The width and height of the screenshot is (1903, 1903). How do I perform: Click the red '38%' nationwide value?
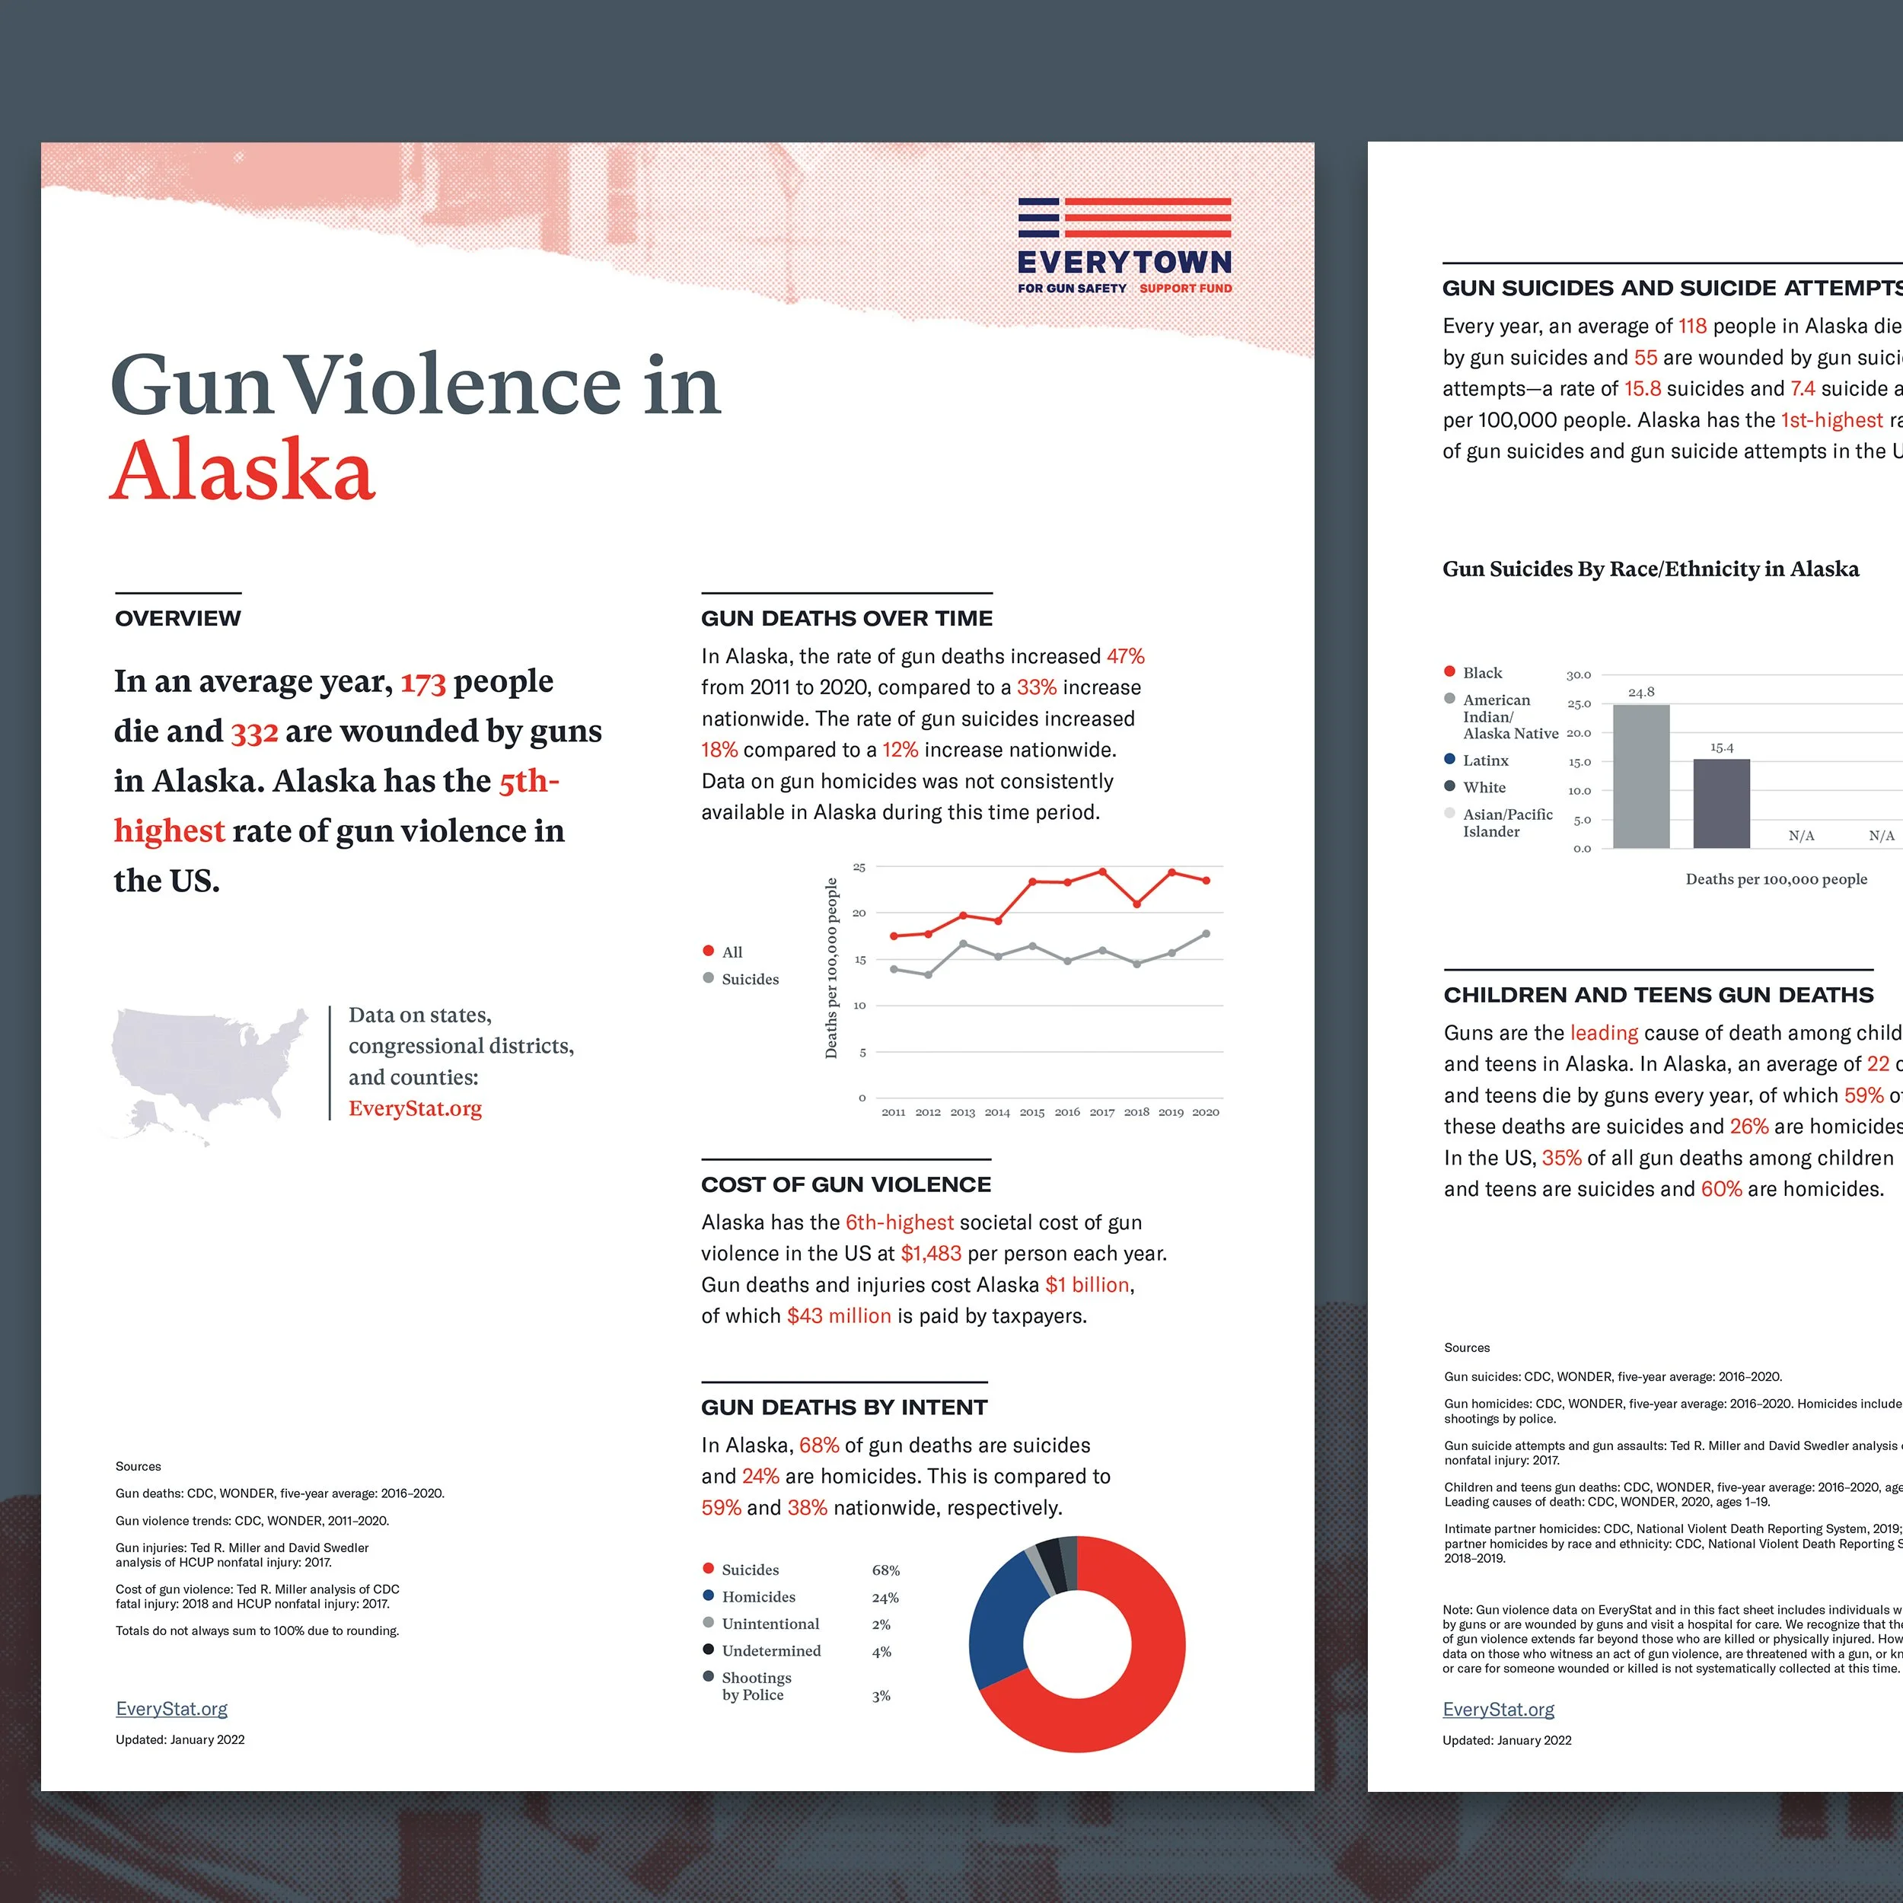click(x=807, y=1508)
